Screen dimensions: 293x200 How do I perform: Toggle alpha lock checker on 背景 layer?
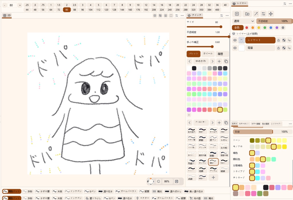coord(284,48)
